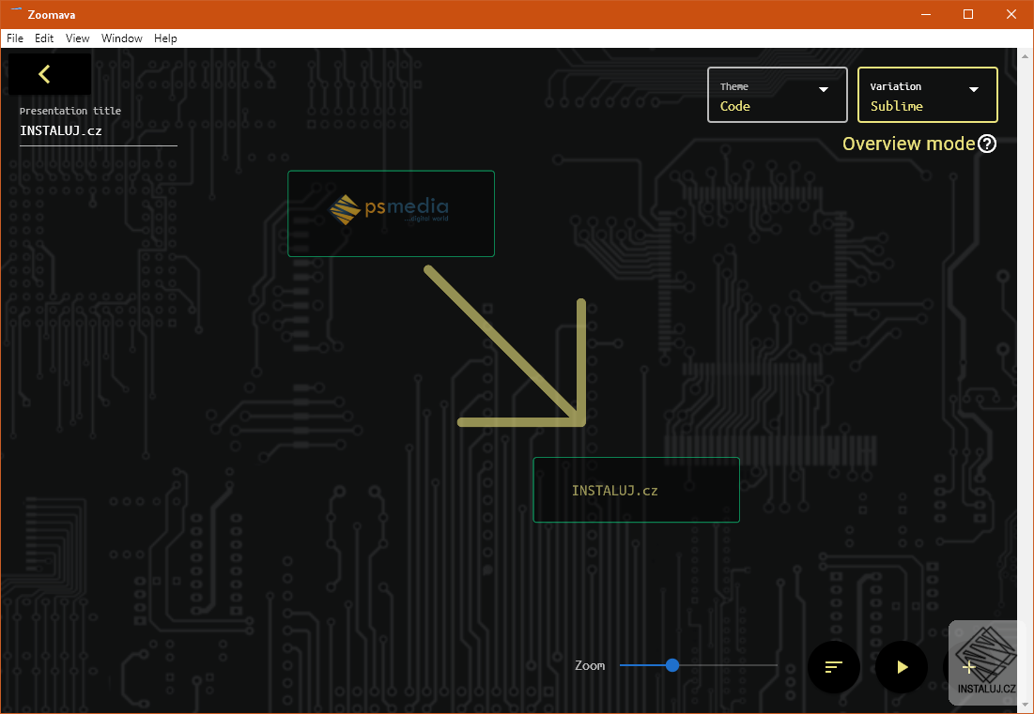Open the Edit menu
Viewport: 1034px width, 714px height.
44,38
